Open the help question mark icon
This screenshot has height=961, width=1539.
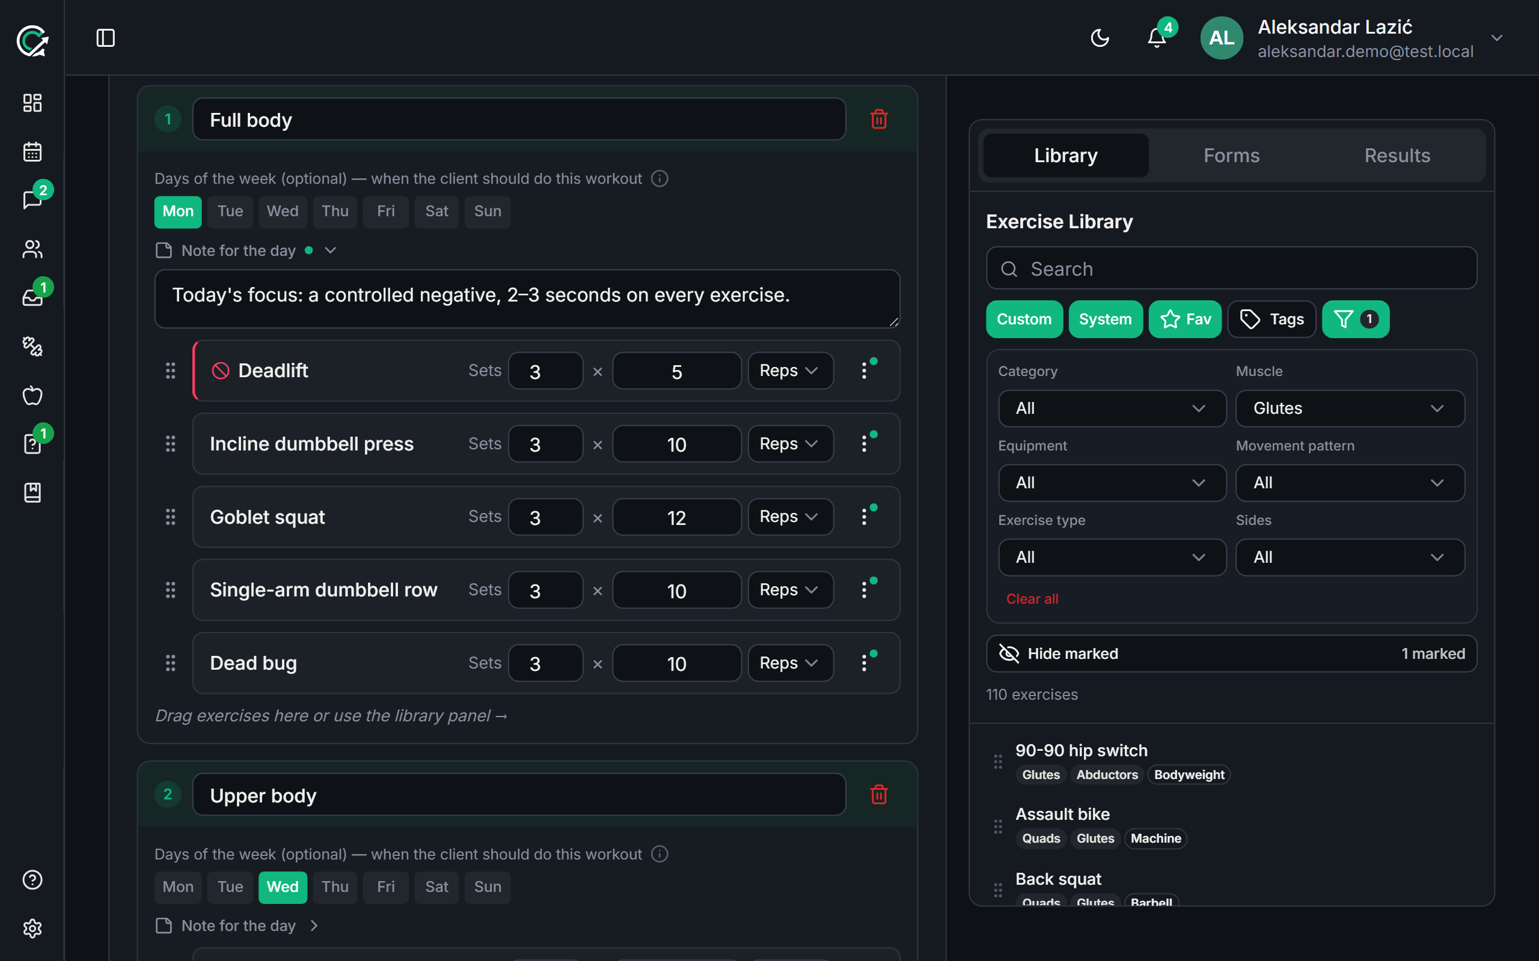(x=32, y=880)
